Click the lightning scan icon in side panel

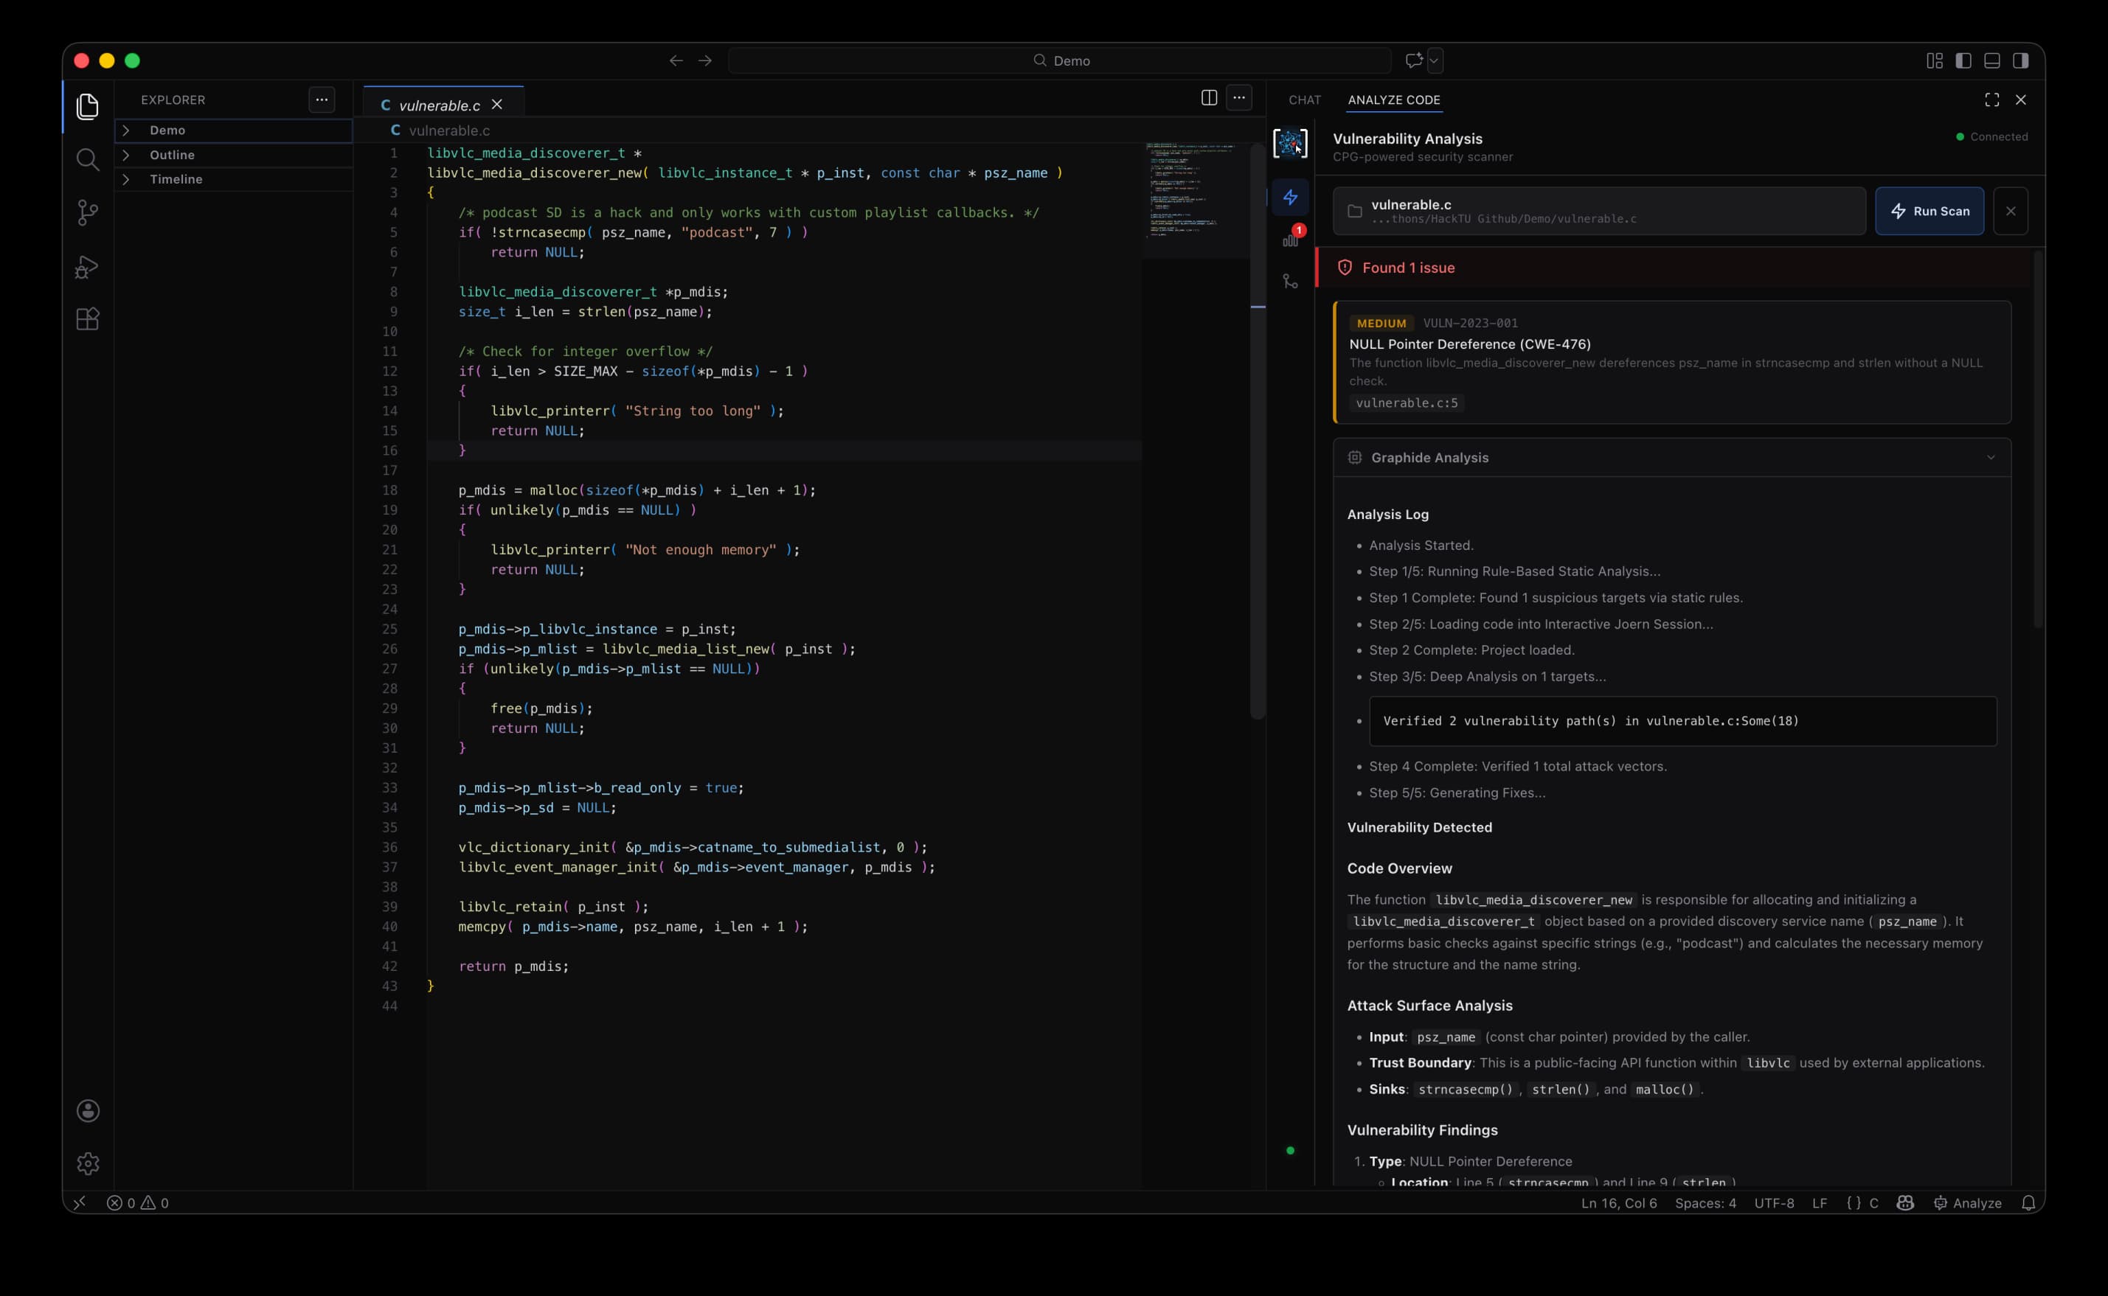pyautogui.click(x=1290, y=197)
